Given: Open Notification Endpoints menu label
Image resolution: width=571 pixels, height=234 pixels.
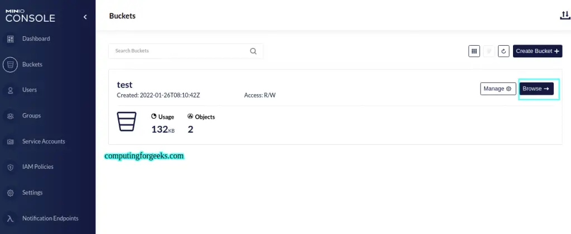Looking at the screenshot, I should pos(50,218).
